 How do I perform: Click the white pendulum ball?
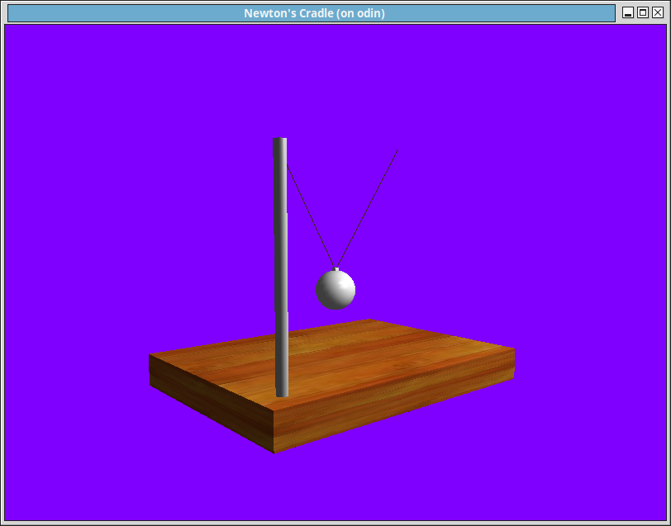pyautogui.click(x=335, y=290)
